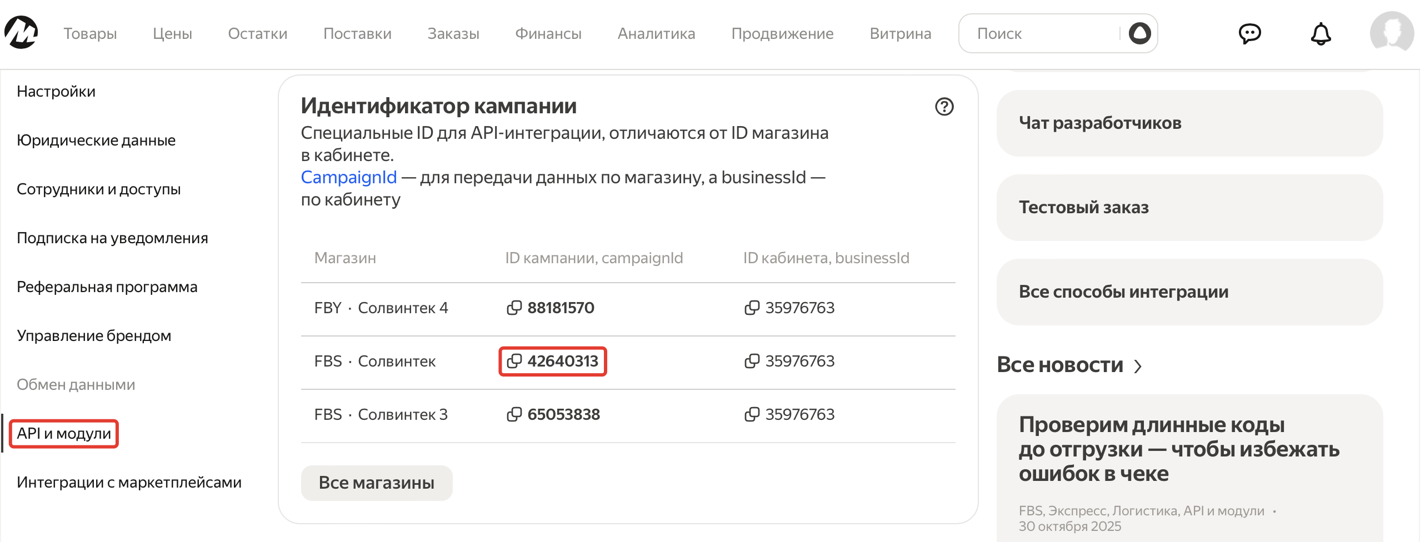Select API и модули in sidebar
The image size is (1420, 542).
[x=64, y=434]
